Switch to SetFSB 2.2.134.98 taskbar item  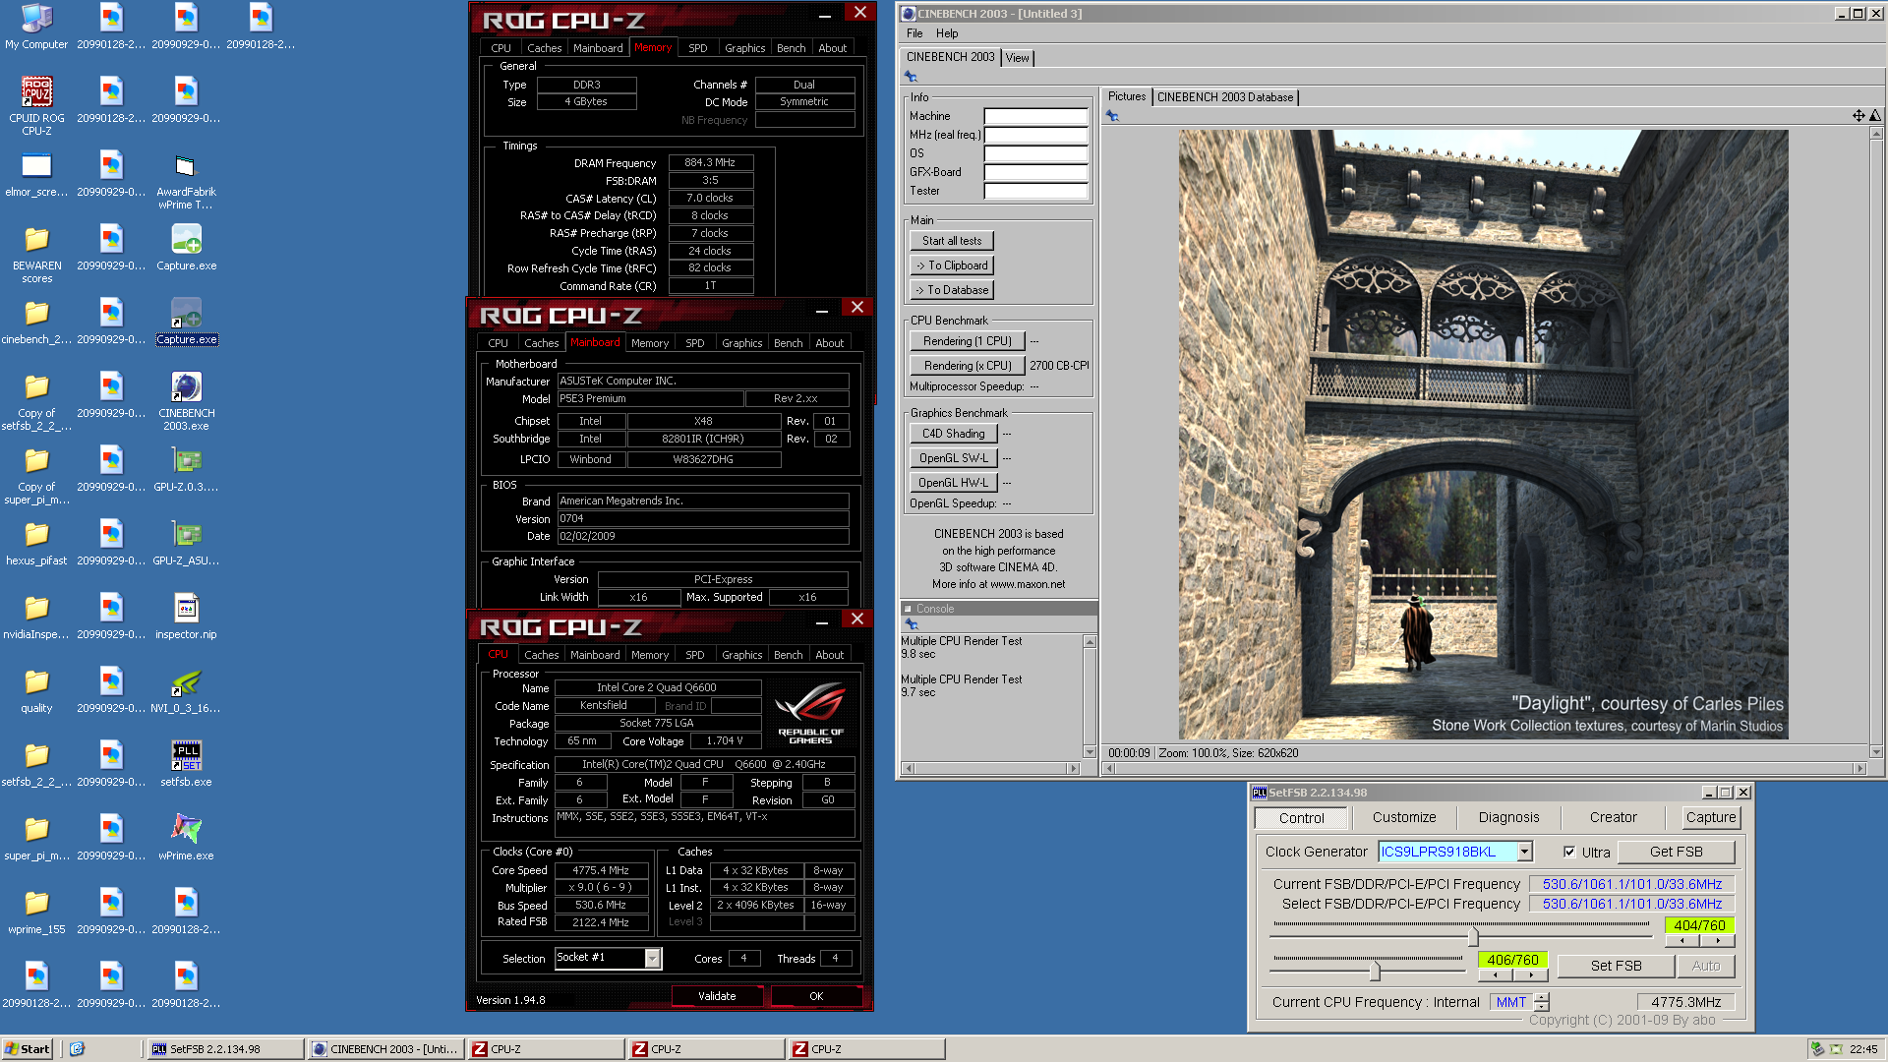pyautogui.click(x=225, y=1049)
